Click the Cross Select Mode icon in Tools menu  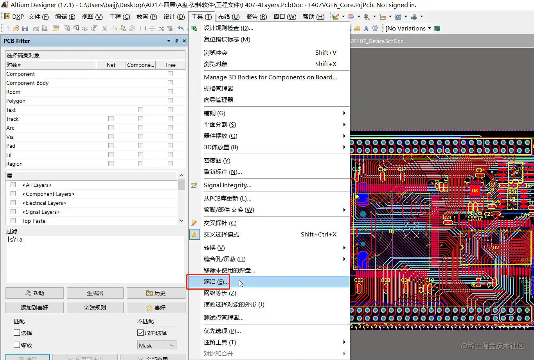pyautogui.click(x=194, y=235)
